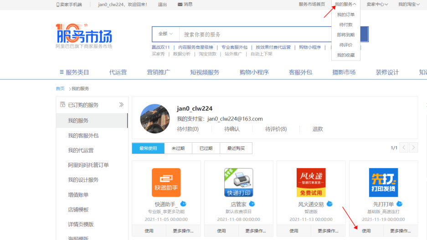Viewport: 427px width, 240px height.
Task: Open the 全部 search category dropdown
Action: [165, 34]
